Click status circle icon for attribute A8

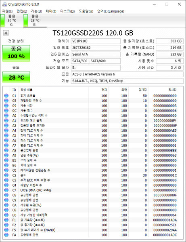[6, 150]
